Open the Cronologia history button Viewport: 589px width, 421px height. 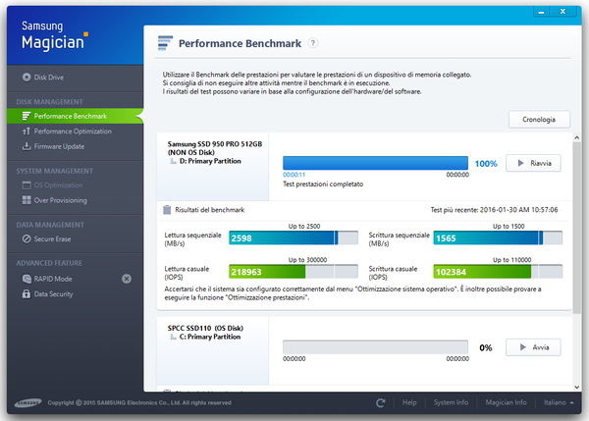pyautogui.click(x=539, y=120)
